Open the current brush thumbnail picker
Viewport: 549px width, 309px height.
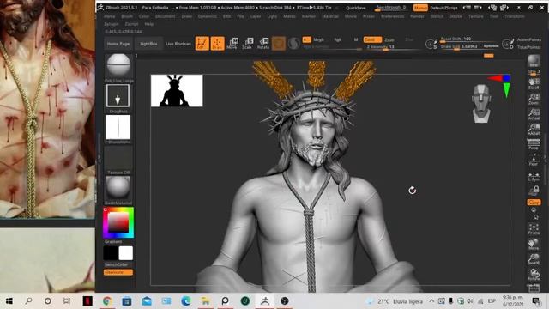118,65
